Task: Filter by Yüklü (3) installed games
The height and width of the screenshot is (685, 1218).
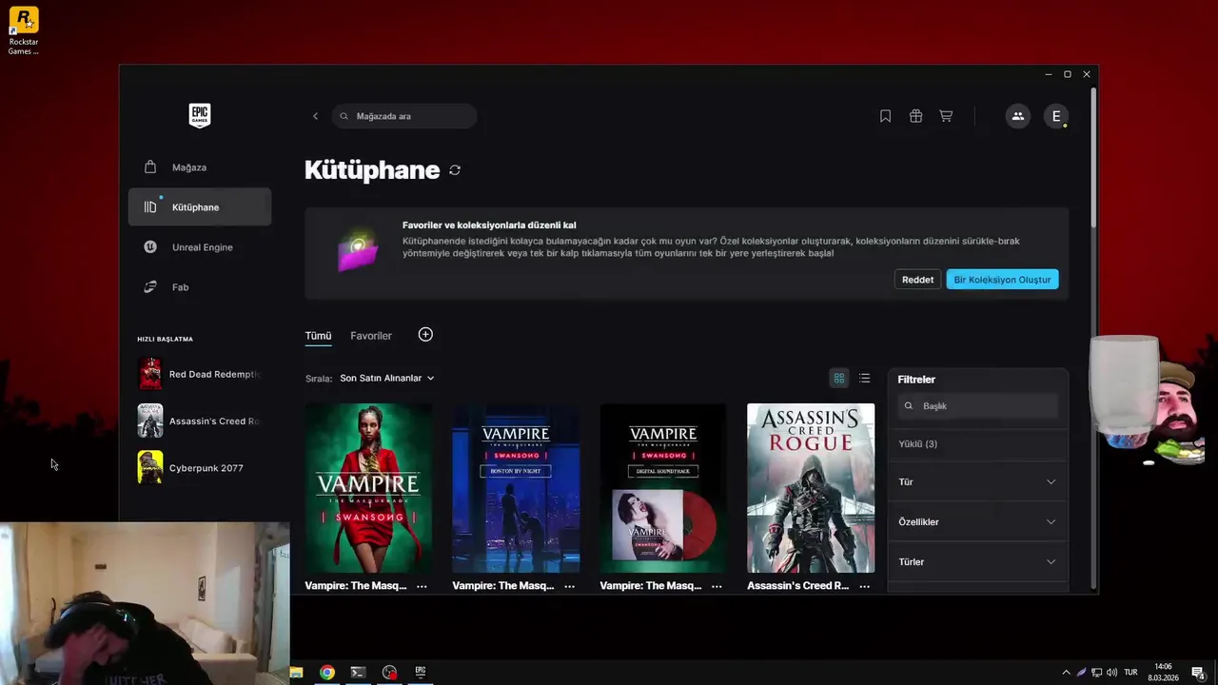Action: (x=918, y=444)
